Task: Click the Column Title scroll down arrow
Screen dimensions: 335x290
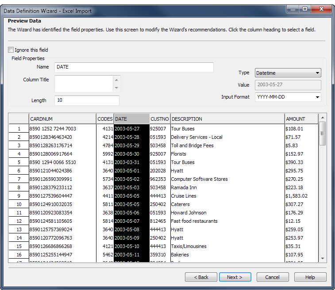Action: pyautogui.click(x=117, y=88)
